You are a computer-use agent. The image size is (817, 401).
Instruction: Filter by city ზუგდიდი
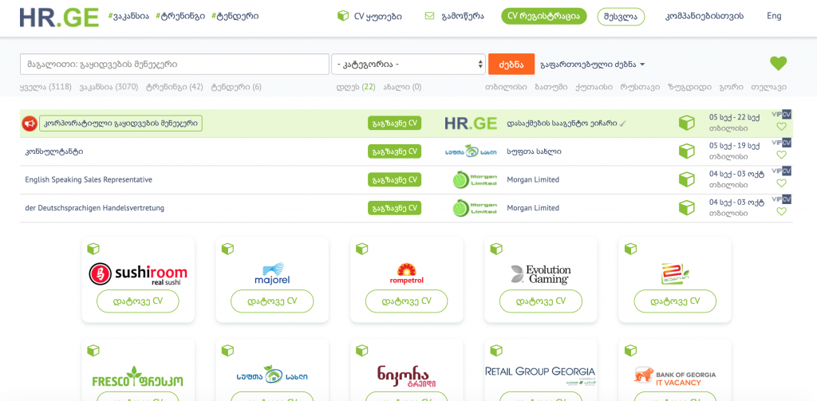(689, 87)
